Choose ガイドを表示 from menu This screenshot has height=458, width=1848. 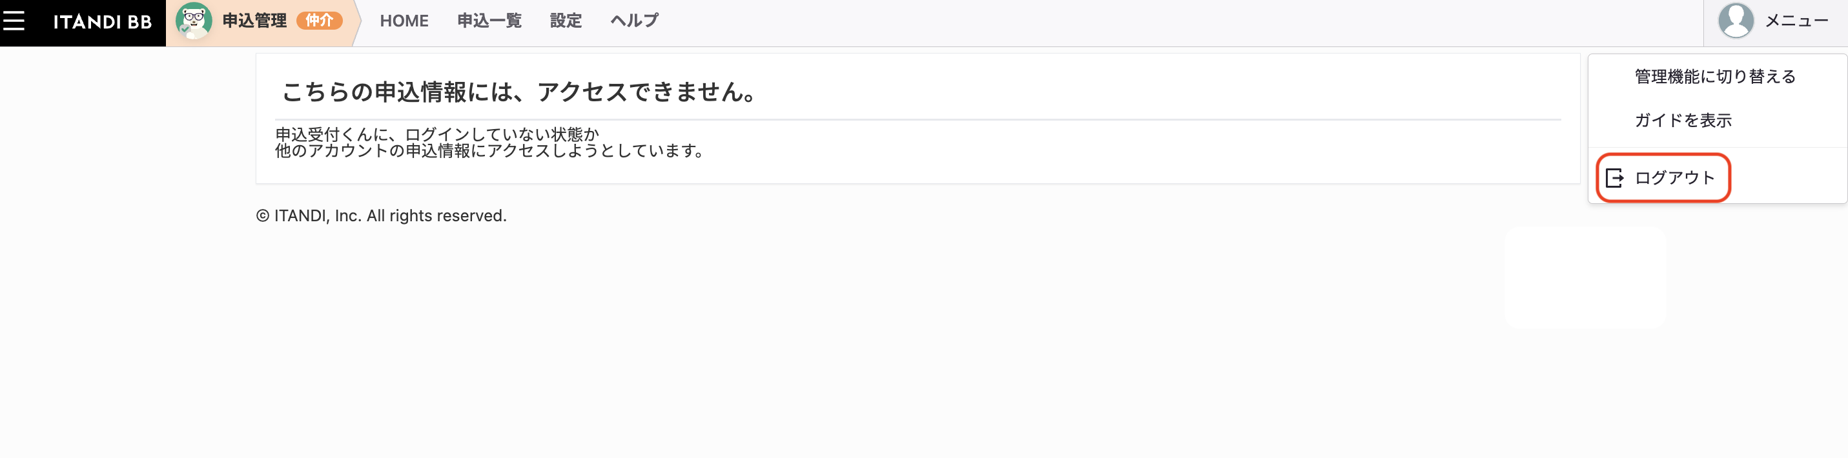[1683, 121]
